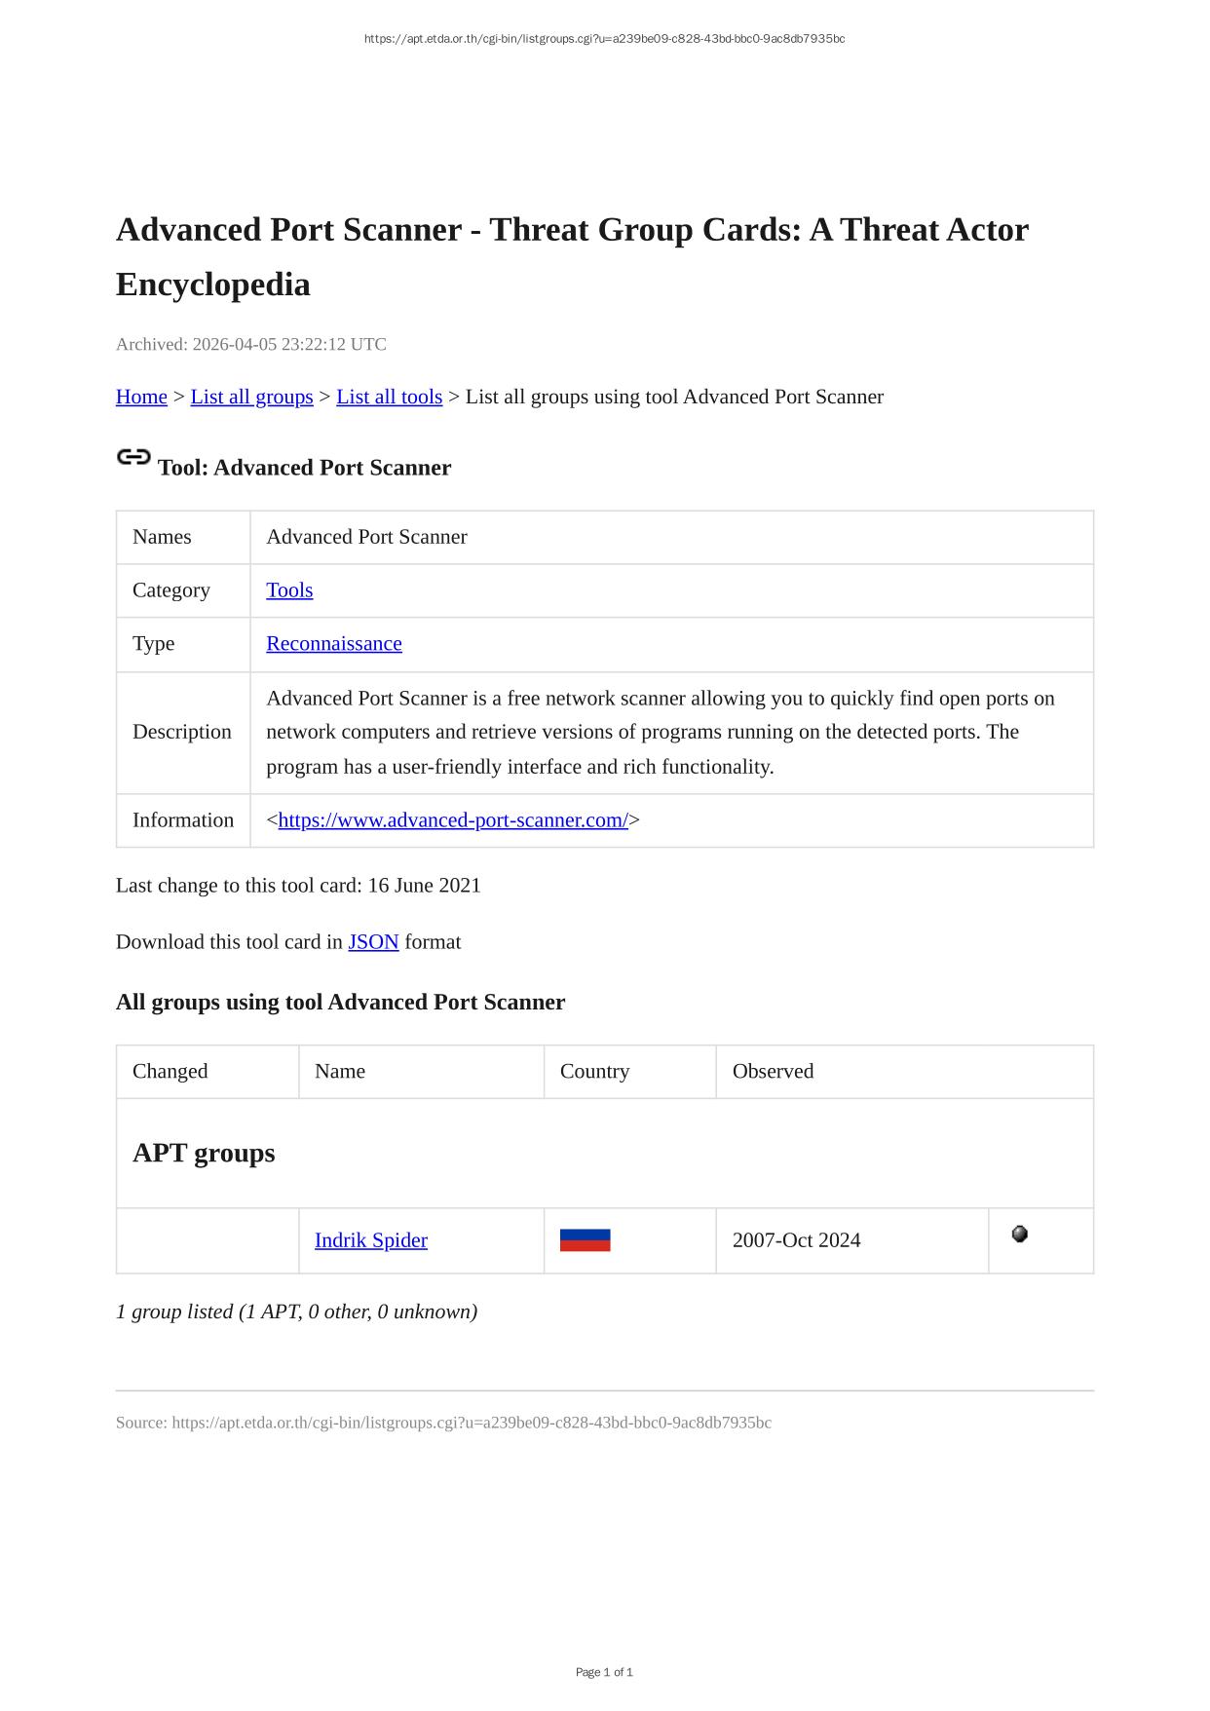Open the List all tools breadcrumb
This screenshot has height=1711, width=1210.
pyautogui.click(x=389, y=397)
